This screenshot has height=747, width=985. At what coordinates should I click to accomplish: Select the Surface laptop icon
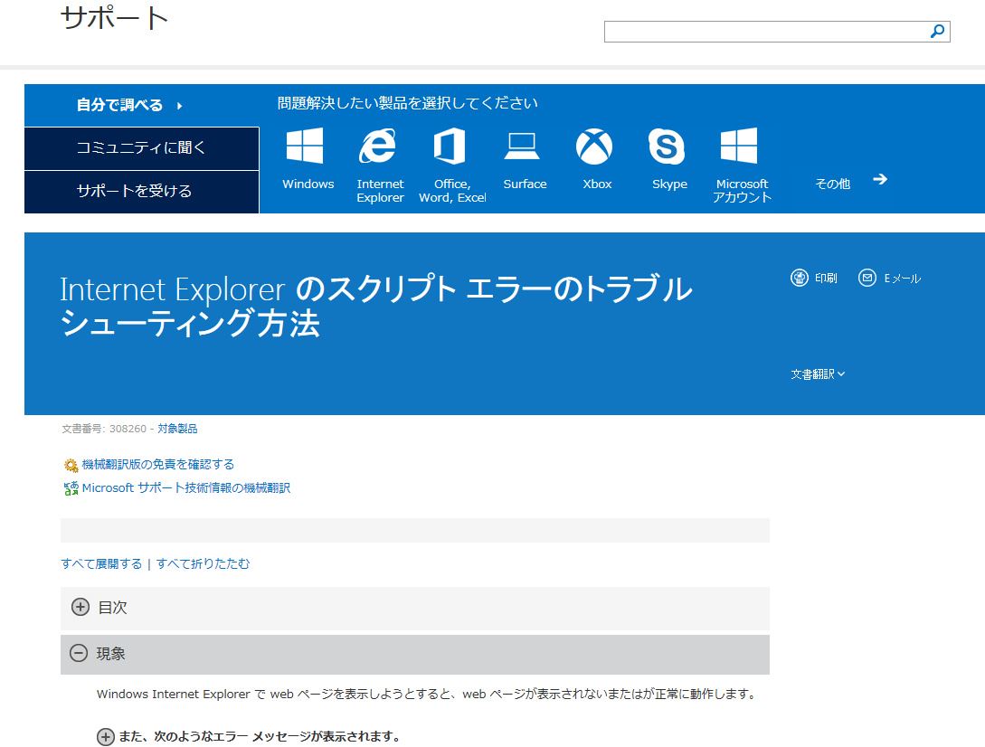[x=522, y=146]
